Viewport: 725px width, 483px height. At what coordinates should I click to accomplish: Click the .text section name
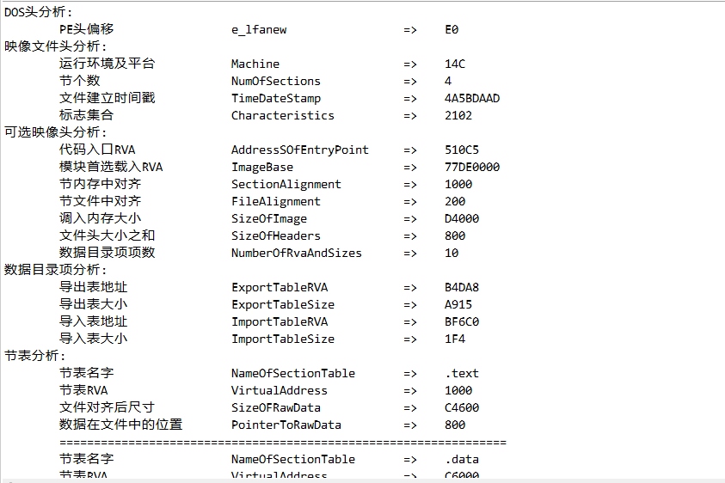tap(462, 373)
